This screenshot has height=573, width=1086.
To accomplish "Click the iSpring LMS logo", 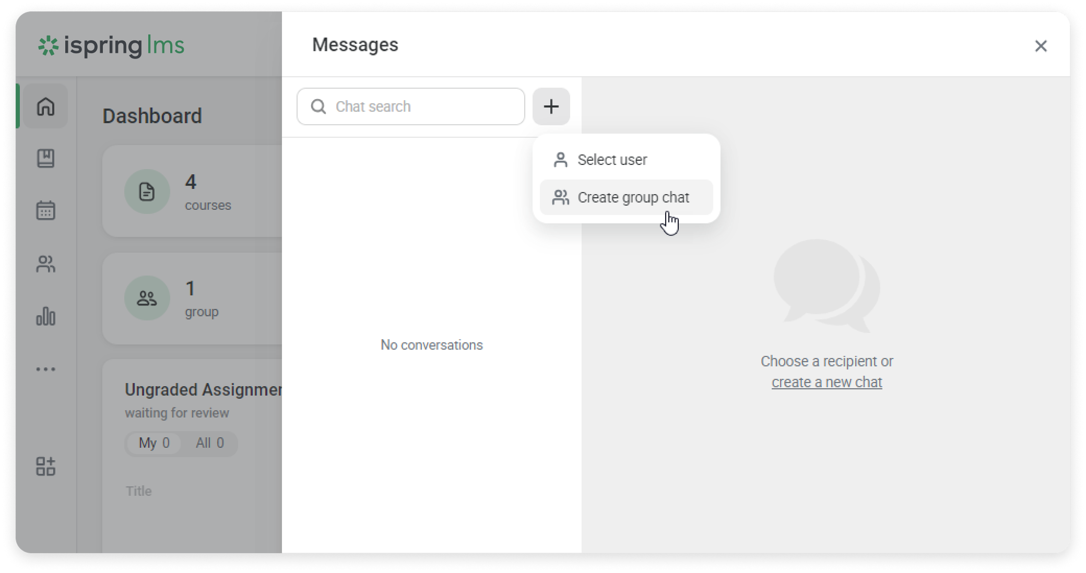I will 111,46.
